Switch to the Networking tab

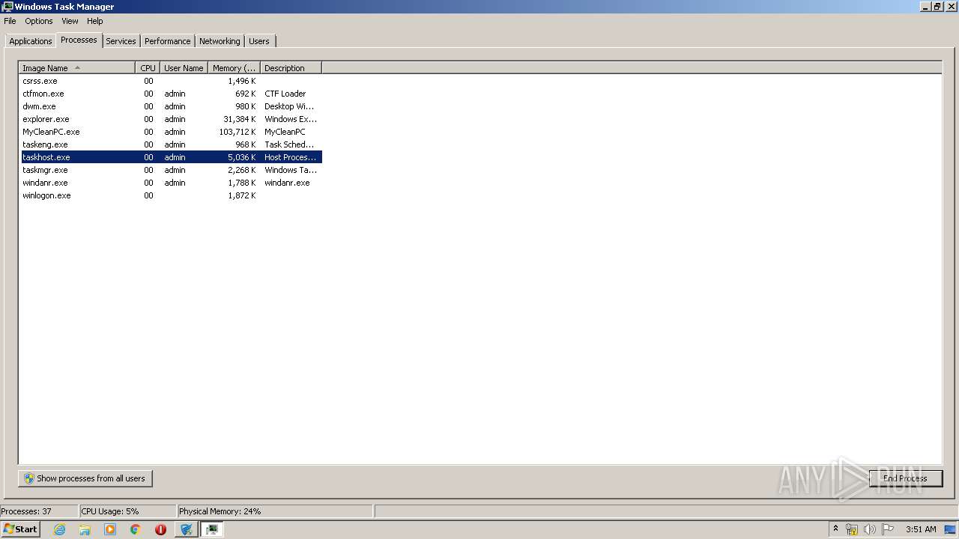(220, 41)
